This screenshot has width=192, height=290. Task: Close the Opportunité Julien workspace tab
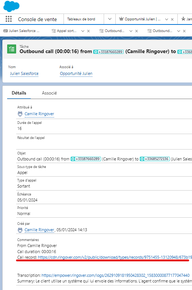tap(172, 19)
